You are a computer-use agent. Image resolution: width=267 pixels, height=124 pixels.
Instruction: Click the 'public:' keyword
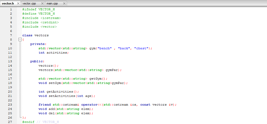pos(37,61)
